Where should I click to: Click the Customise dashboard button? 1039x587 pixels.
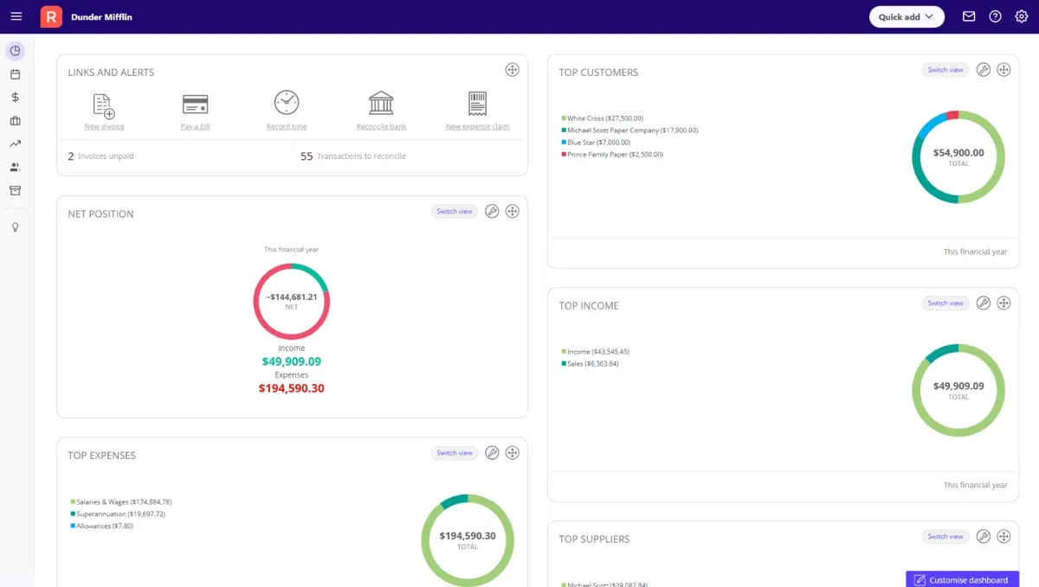click(963, 579)
